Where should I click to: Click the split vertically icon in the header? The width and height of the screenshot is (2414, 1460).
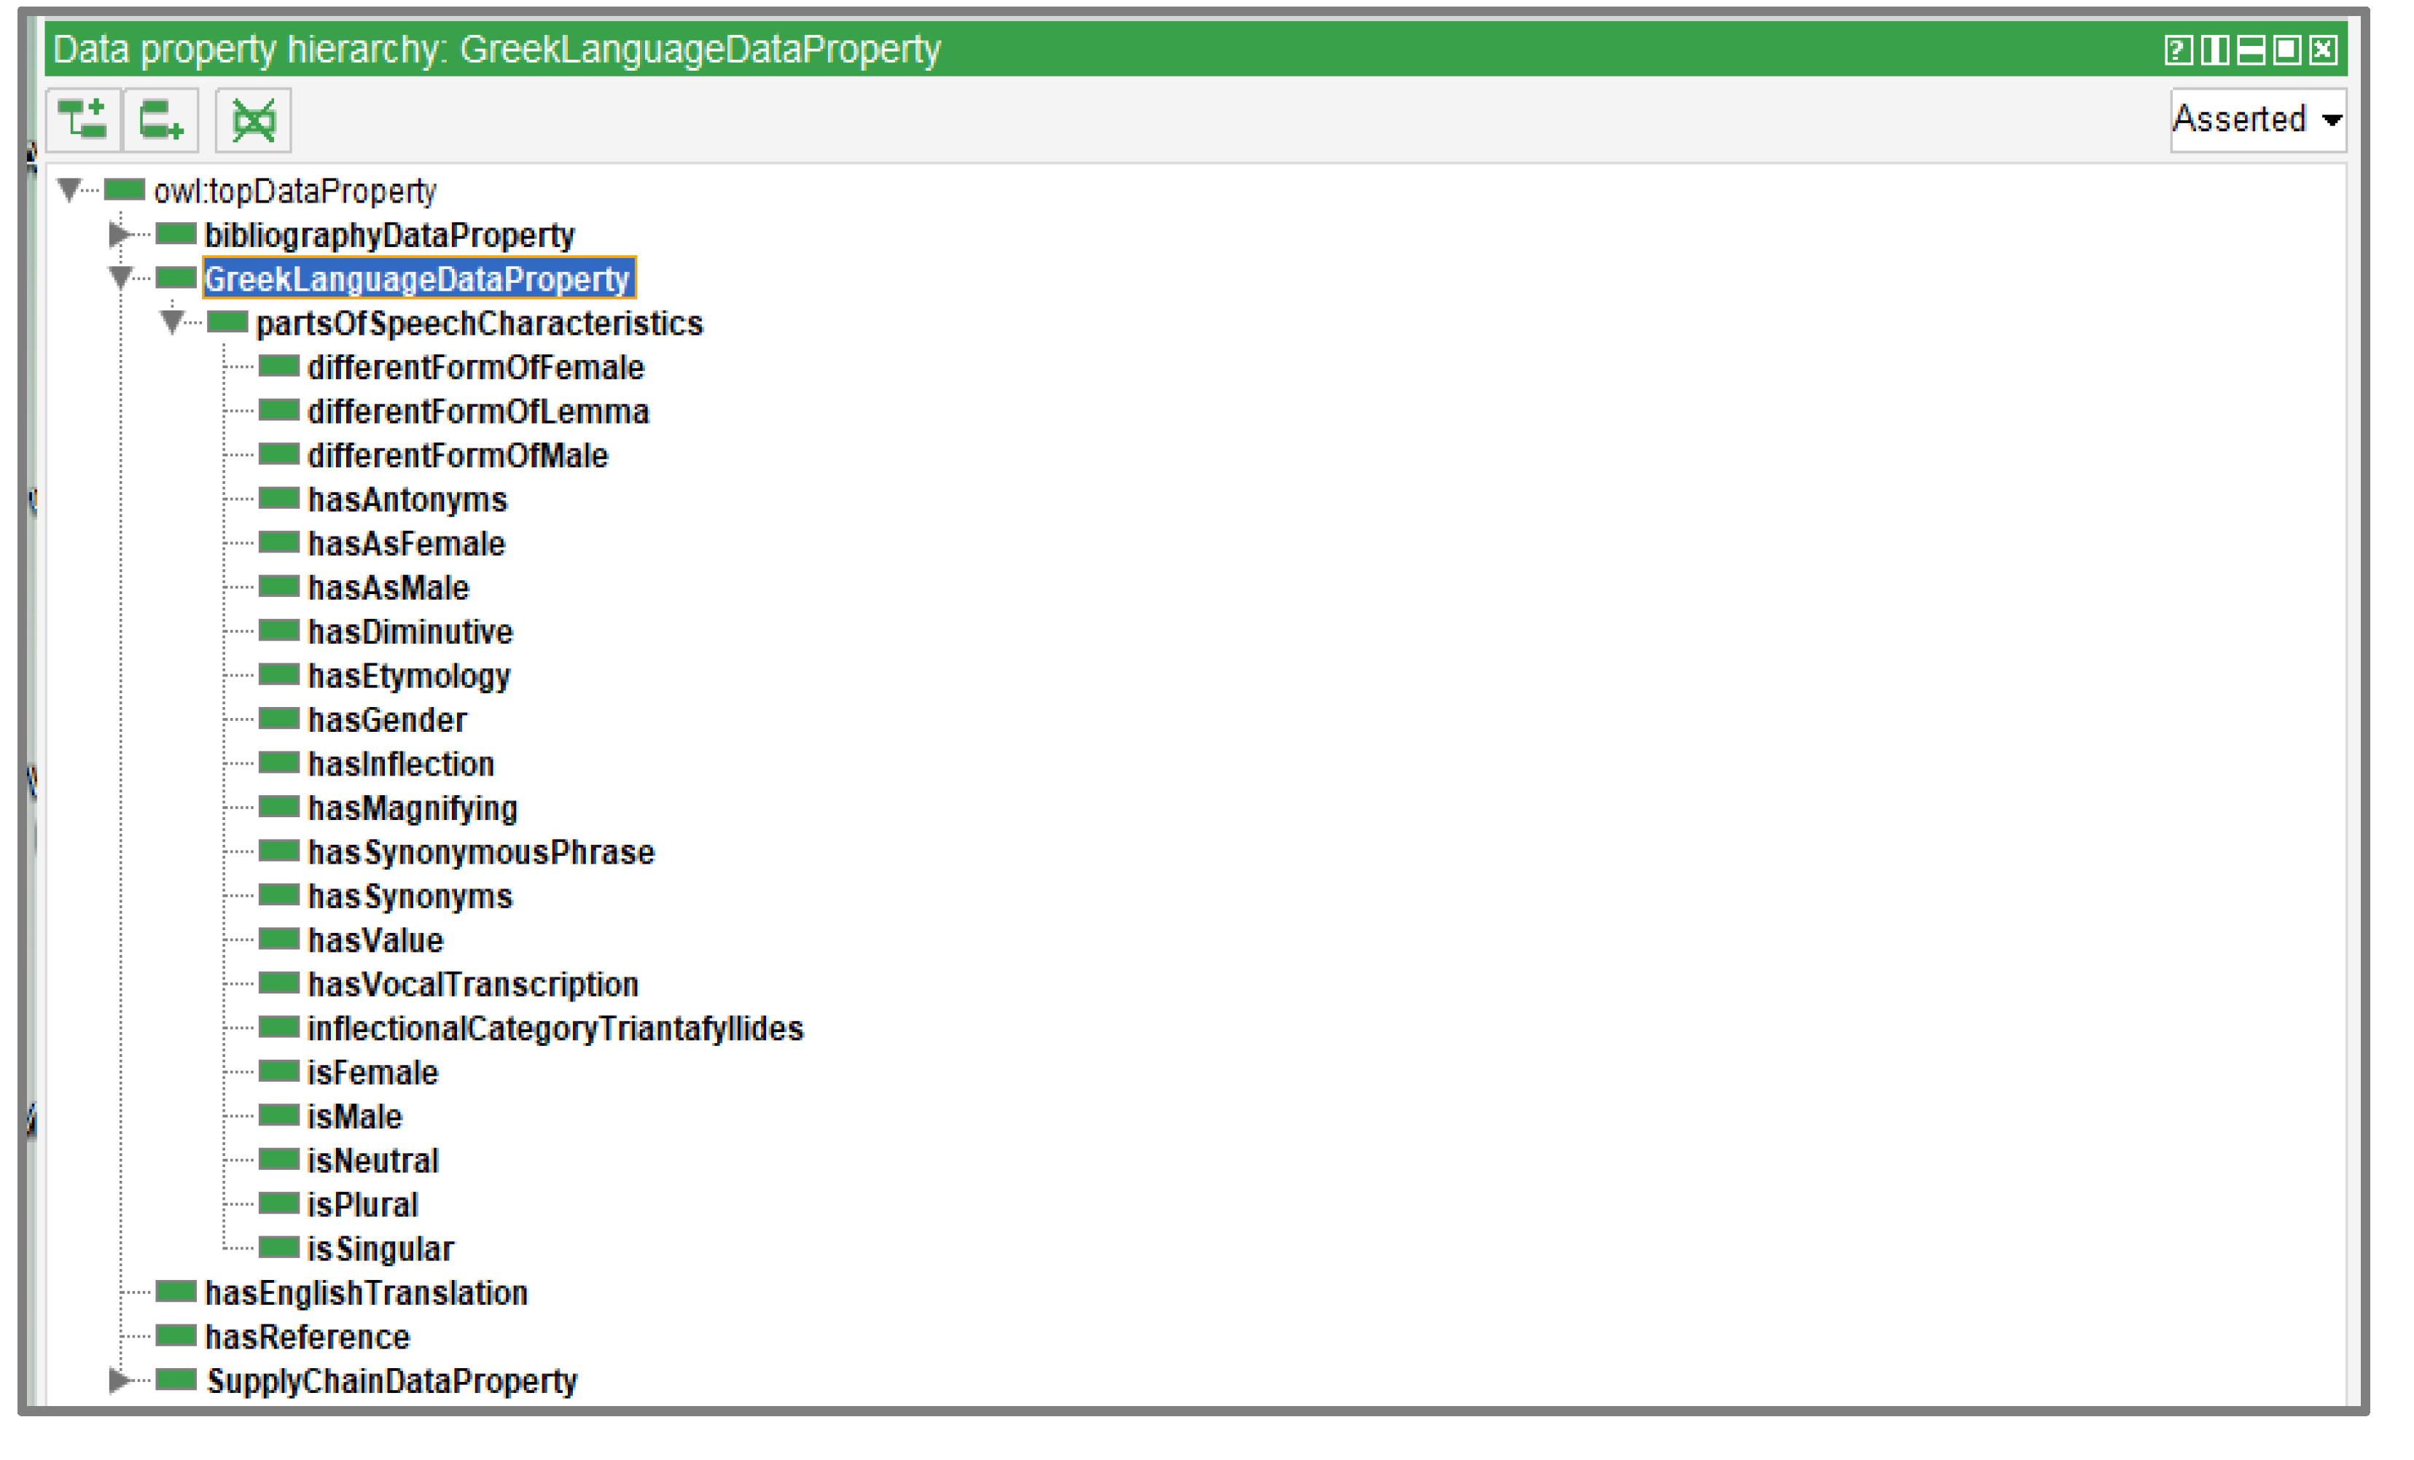(2214, 50)
